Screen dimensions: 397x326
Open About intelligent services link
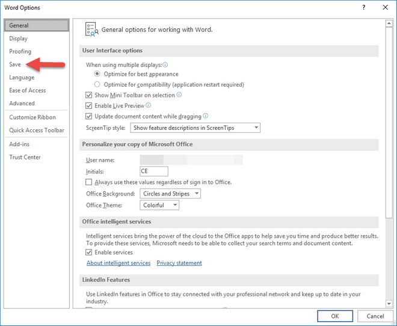[x=118, y=263]
